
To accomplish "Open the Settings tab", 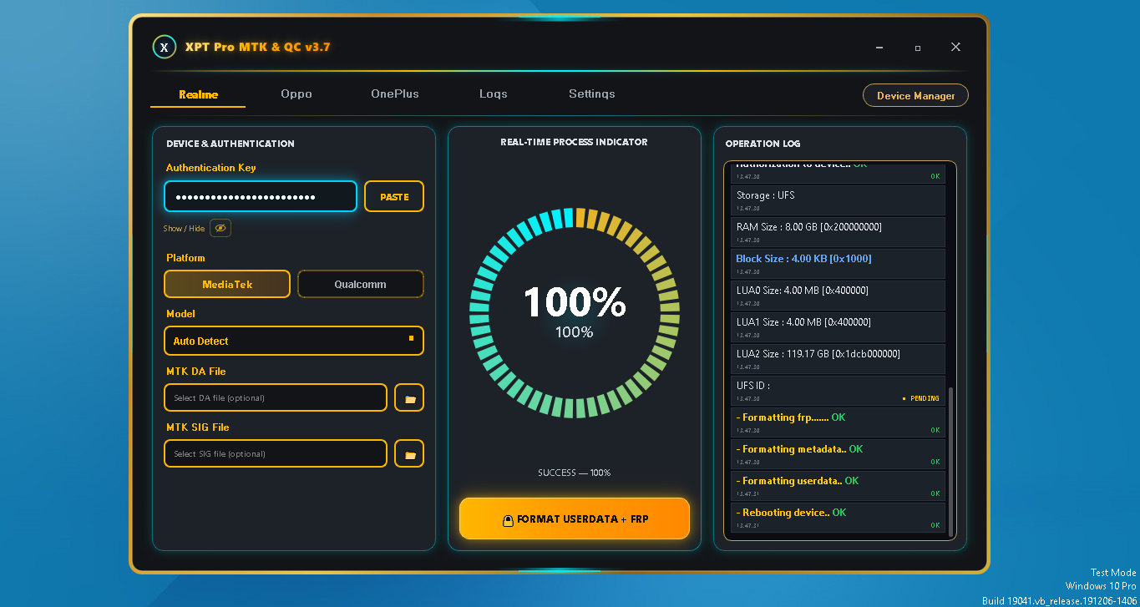I will pyautogui.click(x=592, y=94).
